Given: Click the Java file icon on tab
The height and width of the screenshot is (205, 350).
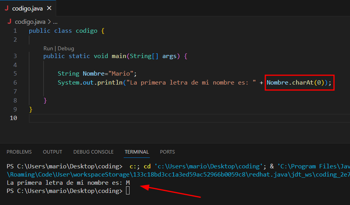Looking at the screenshot, I should pos(7,8).
